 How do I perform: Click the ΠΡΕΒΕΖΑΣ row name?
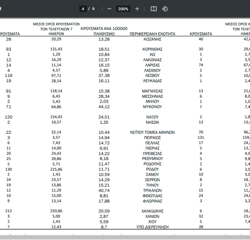[152, 154]
